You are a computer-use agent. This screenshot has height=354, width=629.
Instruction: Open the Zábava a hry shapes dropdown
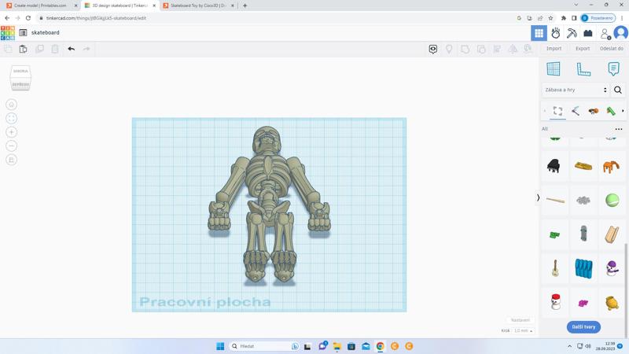click(x=576, y=90)
